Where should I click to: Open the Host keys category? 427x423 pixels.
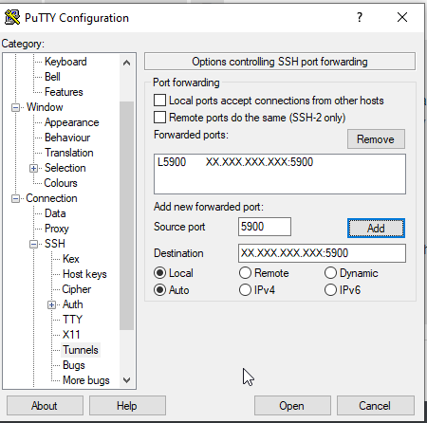(84, 274)
